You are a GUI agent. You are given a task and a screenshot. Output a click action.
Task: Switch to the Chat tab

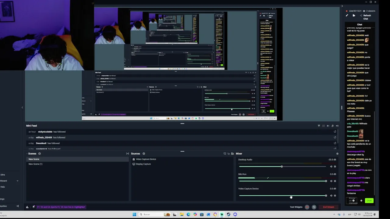360,25
